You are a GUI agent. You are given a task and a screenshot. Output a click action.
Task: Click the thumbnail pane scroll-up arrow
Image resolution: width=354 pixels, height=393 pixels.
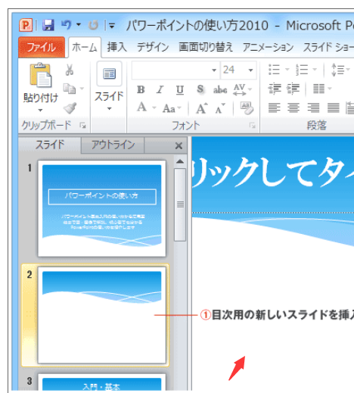[x=180, y=161]
